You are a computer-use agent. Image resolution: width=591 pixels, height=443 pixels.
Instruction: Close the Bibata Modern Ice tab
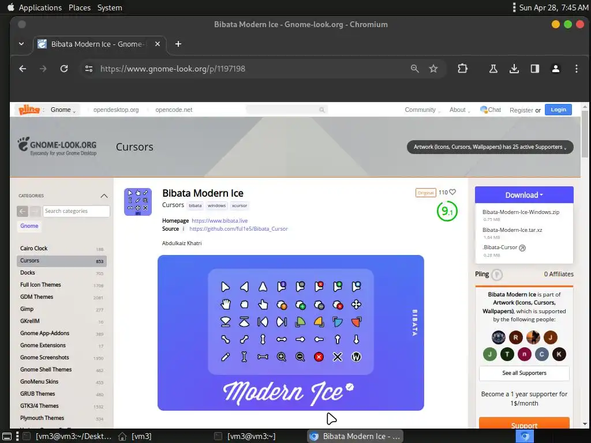click(x=158, y=44)
